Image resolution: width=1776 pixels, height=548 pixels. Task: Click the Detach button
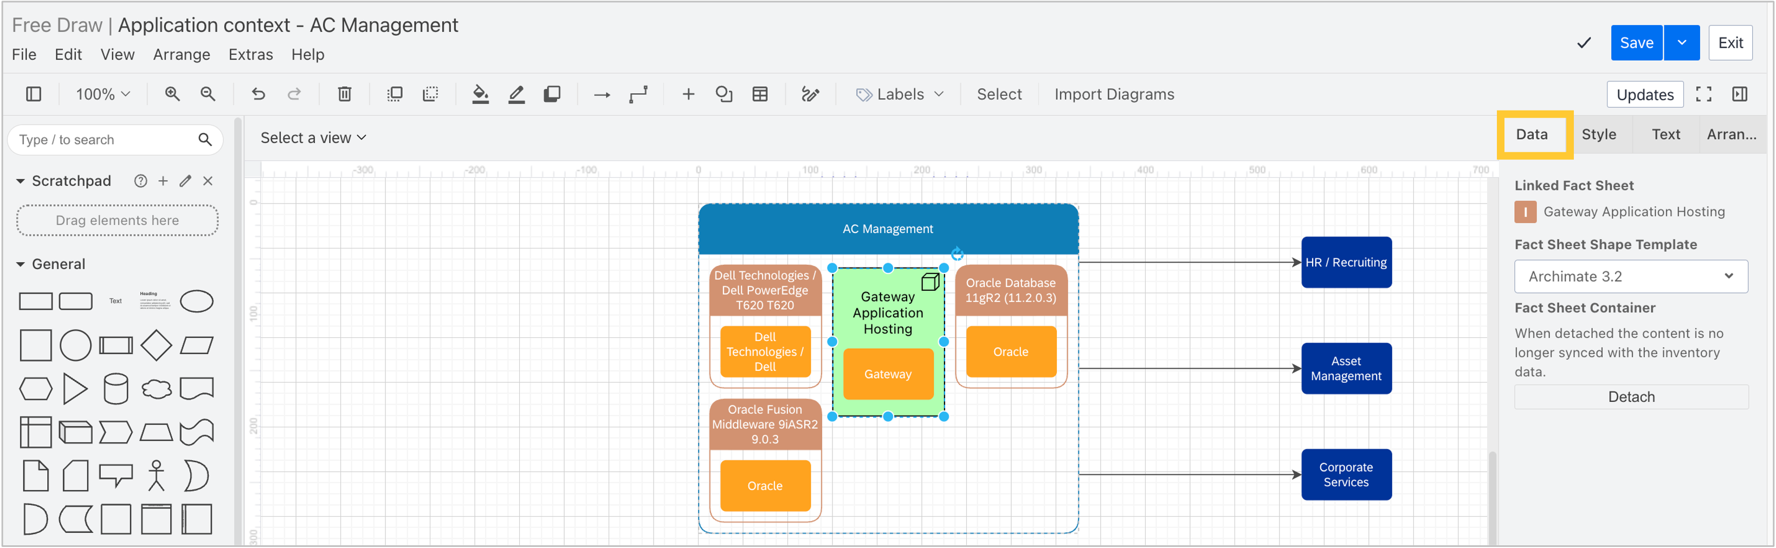click(1631, 396)
